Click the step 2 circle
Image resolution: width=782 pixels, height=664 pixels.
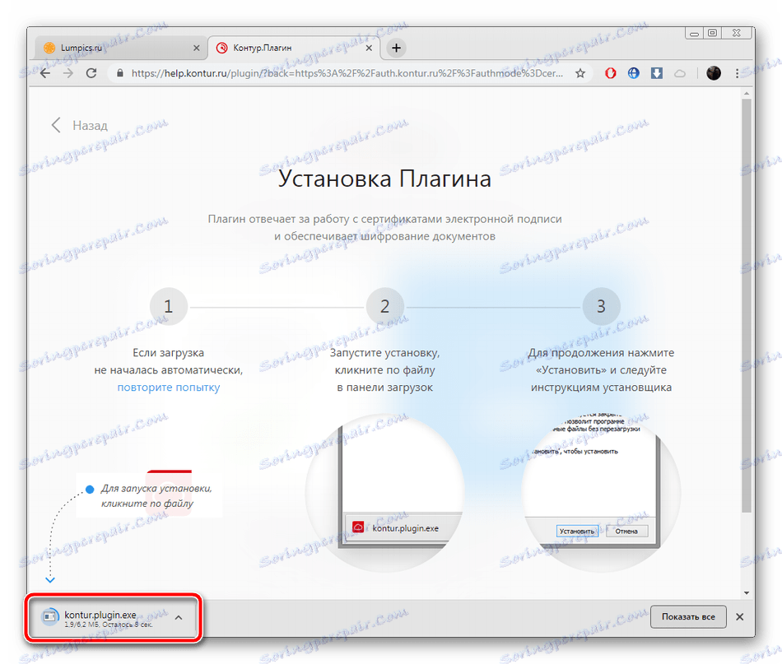pos(385,306)
